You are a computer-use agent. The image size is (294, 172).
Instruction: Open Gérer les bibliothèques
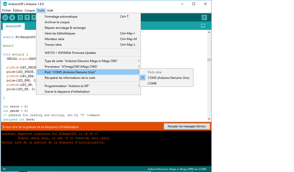click(88, 33)
